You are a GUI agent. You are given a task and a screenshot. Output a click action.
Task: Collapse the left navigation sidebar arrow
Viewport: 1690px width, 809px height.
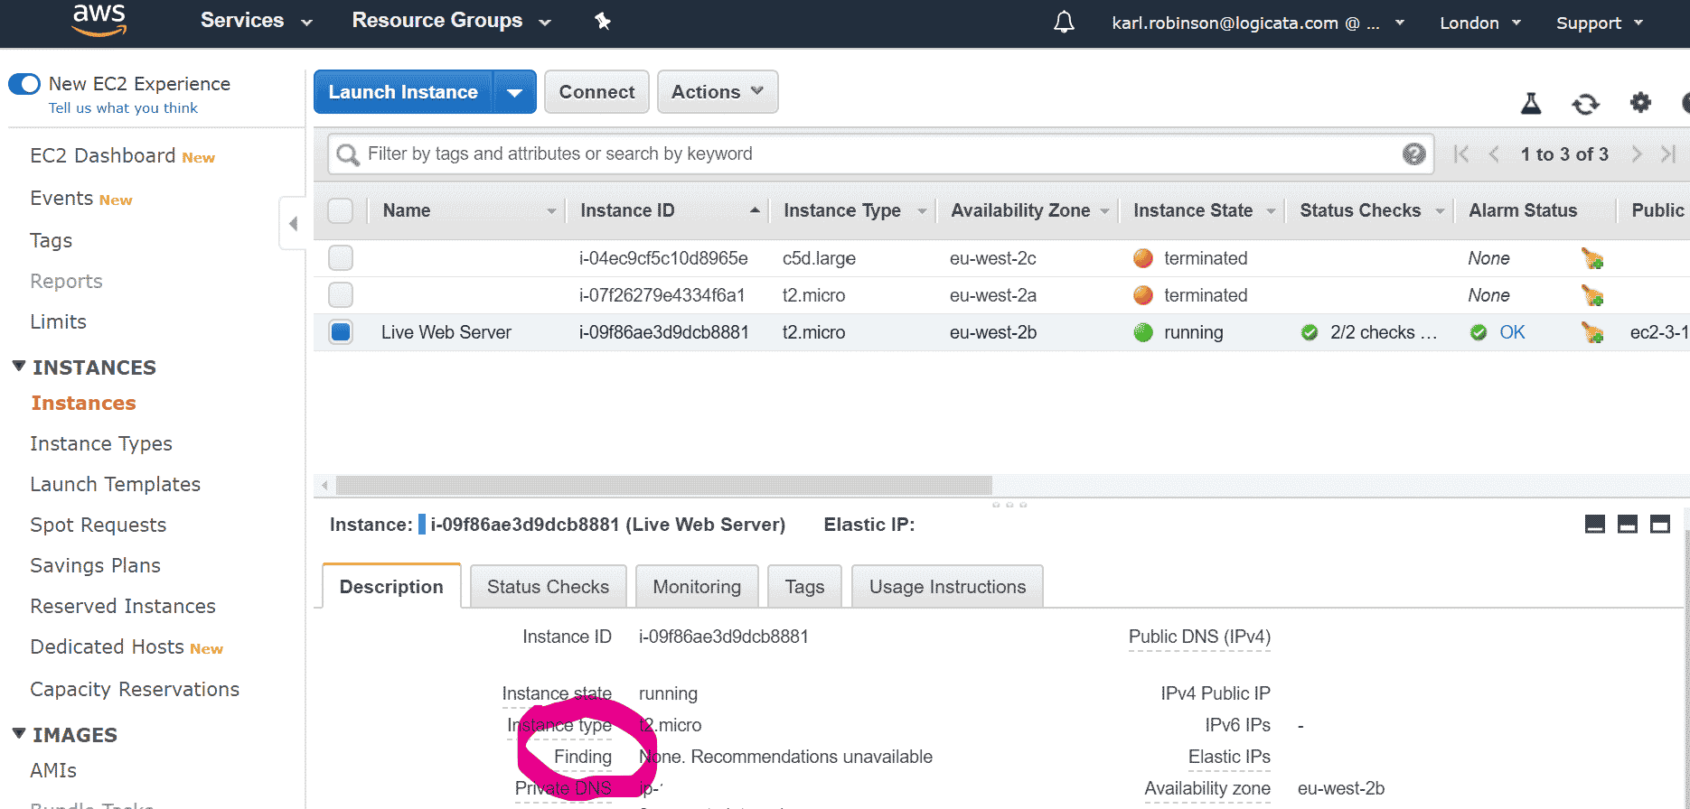click(x=293, y=223)
